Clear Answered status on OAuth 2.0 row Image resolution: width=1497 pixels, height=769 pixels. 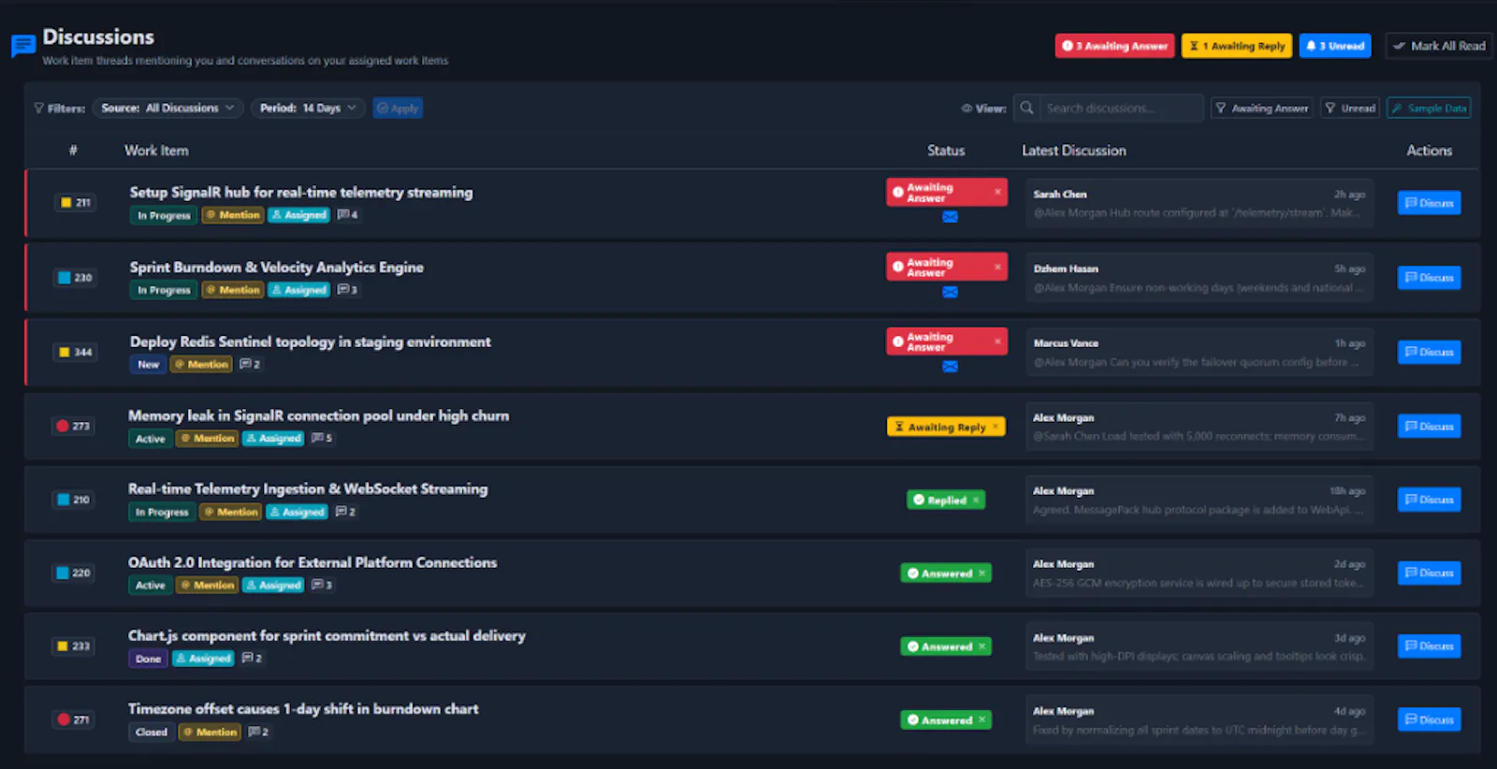coord(981,573)
